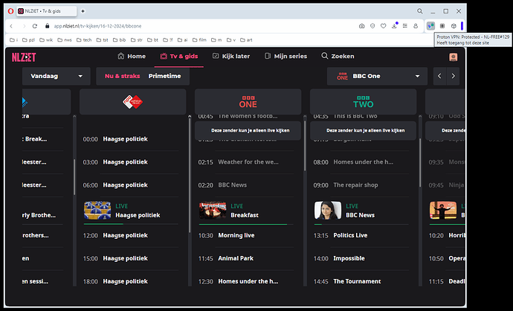Open the nws bookmarks folder
The image size is (513, 311).
(65, 40)
